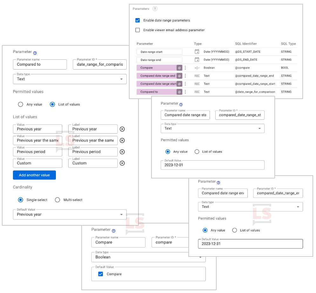Edit Parameter name field 'Compared date range end'
This screenshot has height=293, width=316.
tap(223, 193)
